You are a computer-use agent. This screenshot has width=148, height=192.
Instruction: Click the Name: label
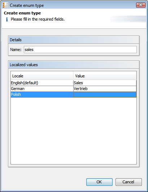coord(16,50)
